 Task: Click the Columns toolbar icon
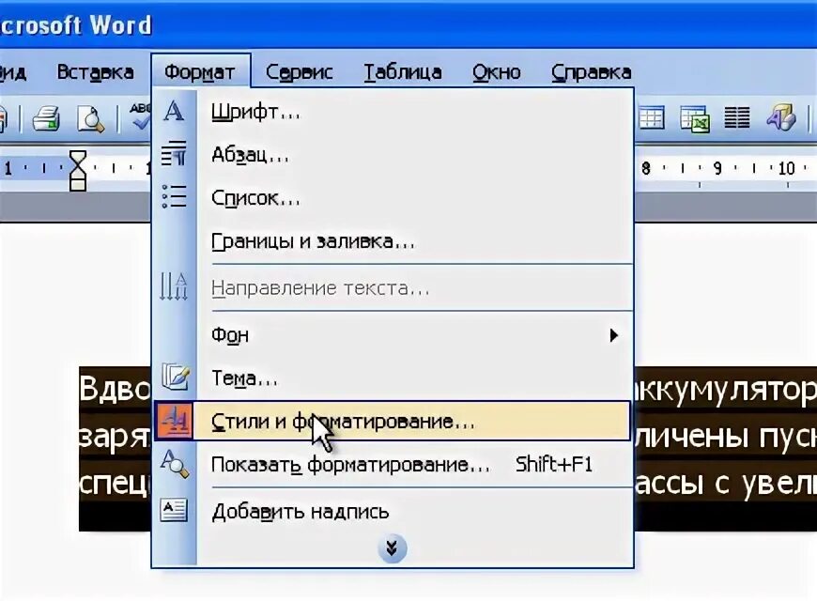(737, 117)
